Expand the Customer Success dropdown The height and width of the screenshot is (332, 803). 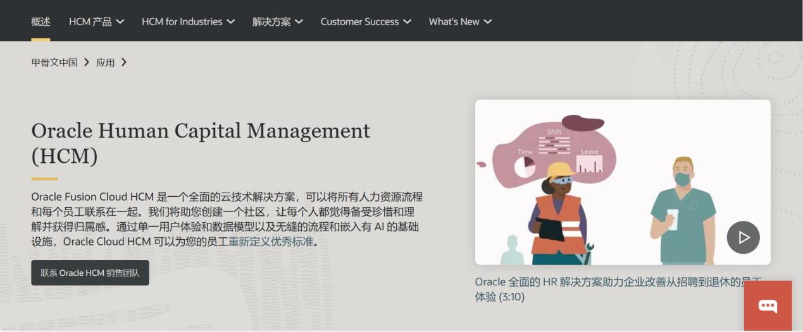[x=359, y=21]
